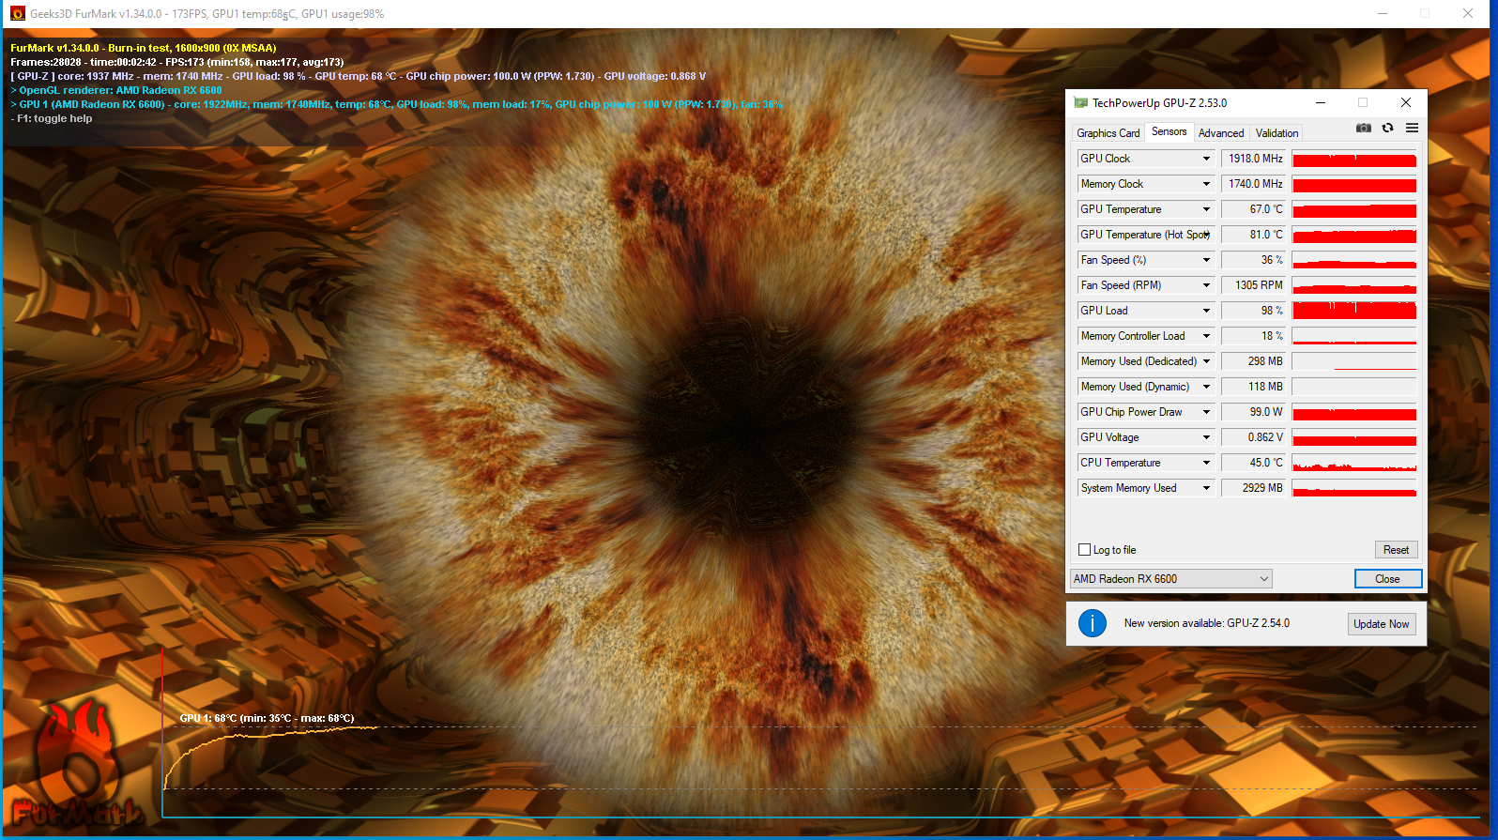Minimize the GPU-Z window
The height and width of the screenshot is (840, 1498).
1320,103
